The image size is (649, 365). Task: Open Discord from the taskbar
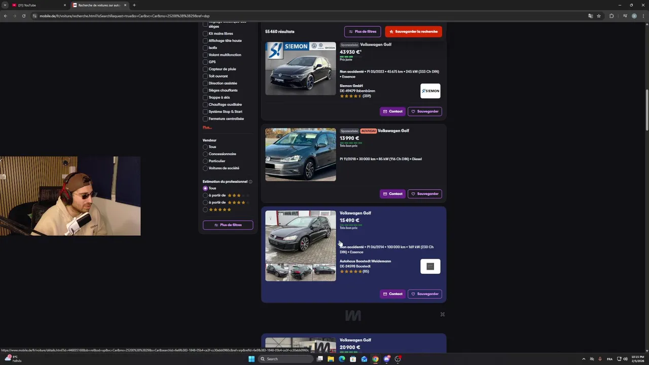click(x=387, y=359)
